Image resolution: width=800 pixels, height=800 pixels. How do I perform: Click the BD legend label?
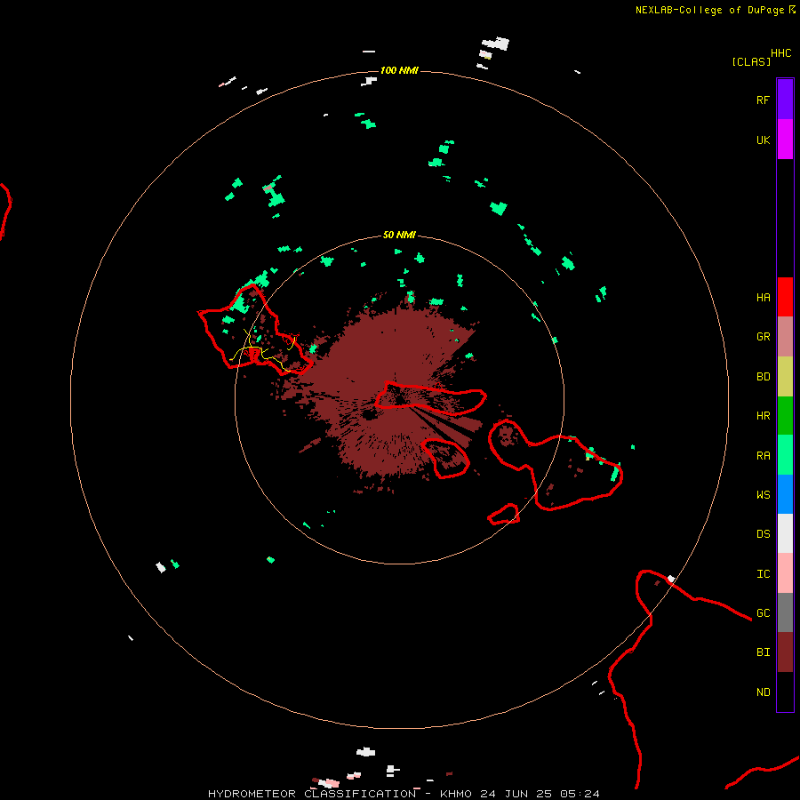(763, 377)
